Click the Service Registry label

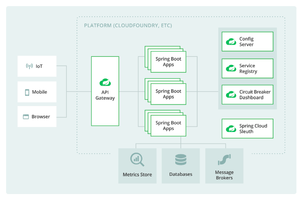click(x=248, y=69)
